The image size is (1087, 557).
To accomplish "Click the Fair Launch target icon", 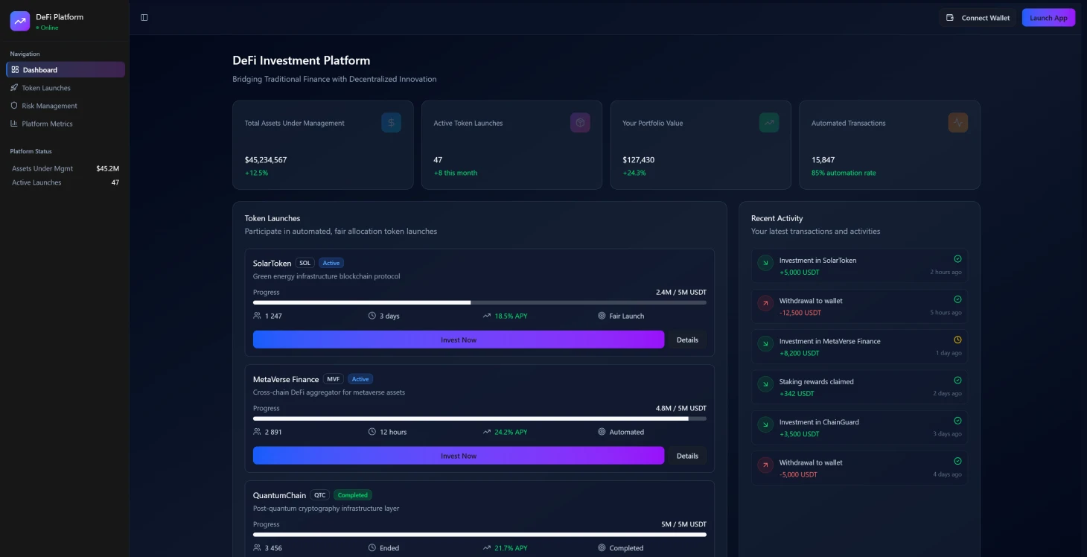I will coord(602,316).
